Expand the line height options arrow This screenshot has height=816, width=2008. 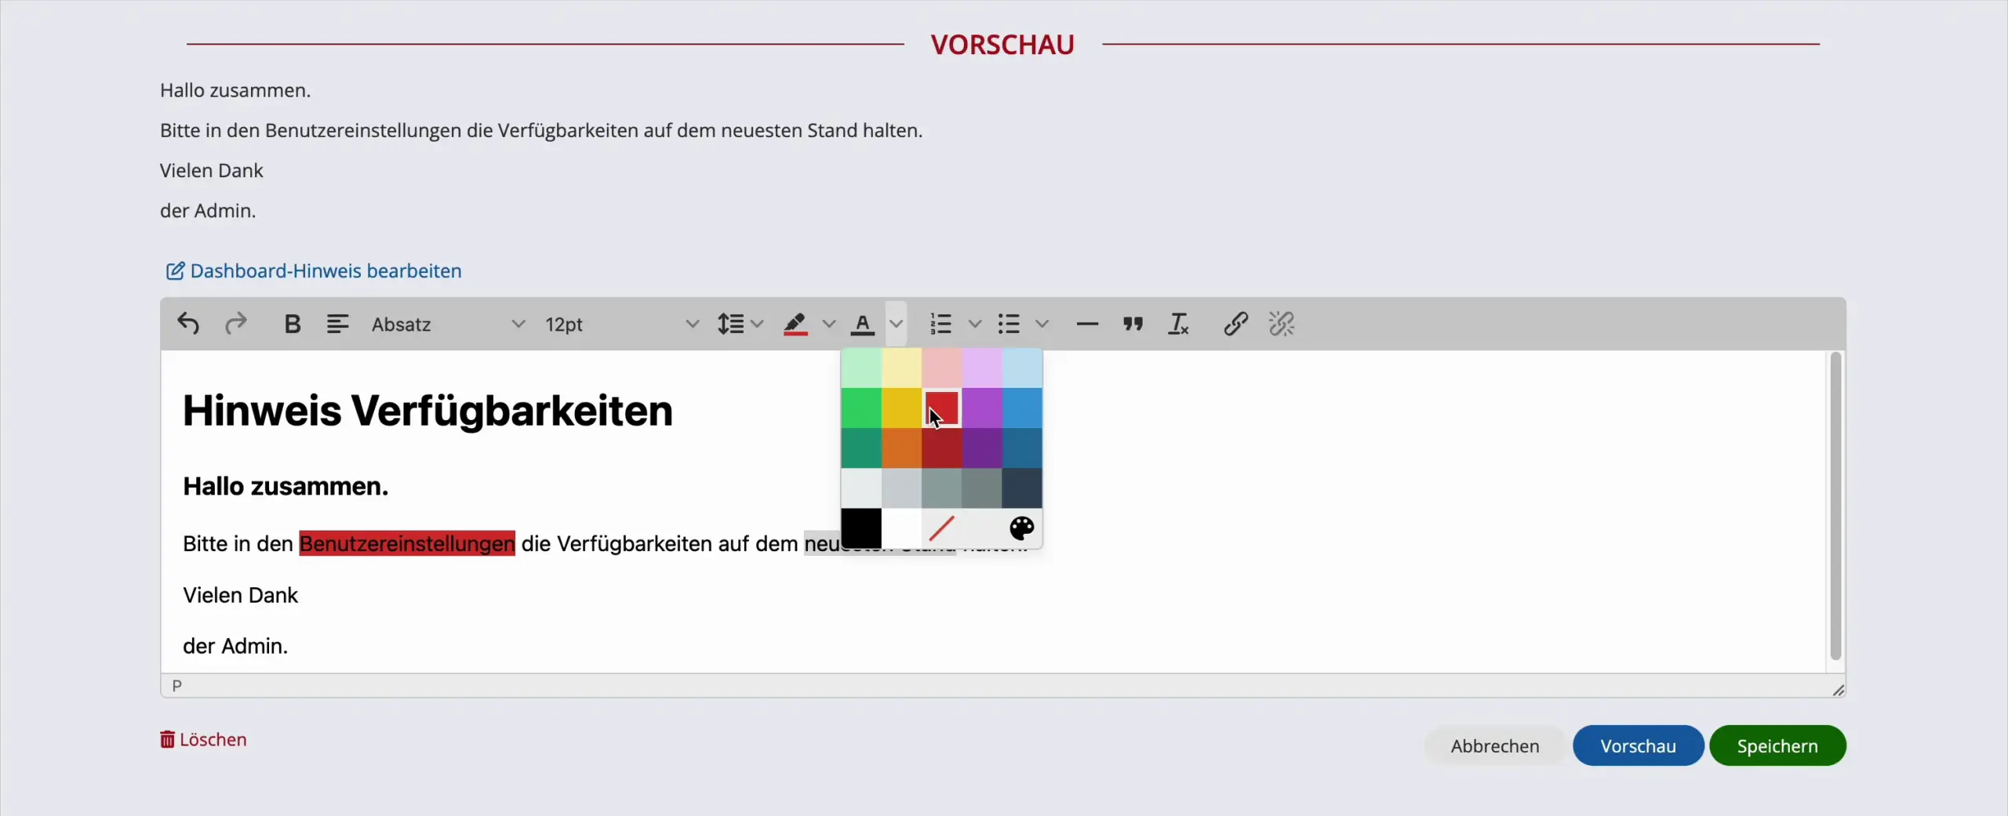coord(757,324)
